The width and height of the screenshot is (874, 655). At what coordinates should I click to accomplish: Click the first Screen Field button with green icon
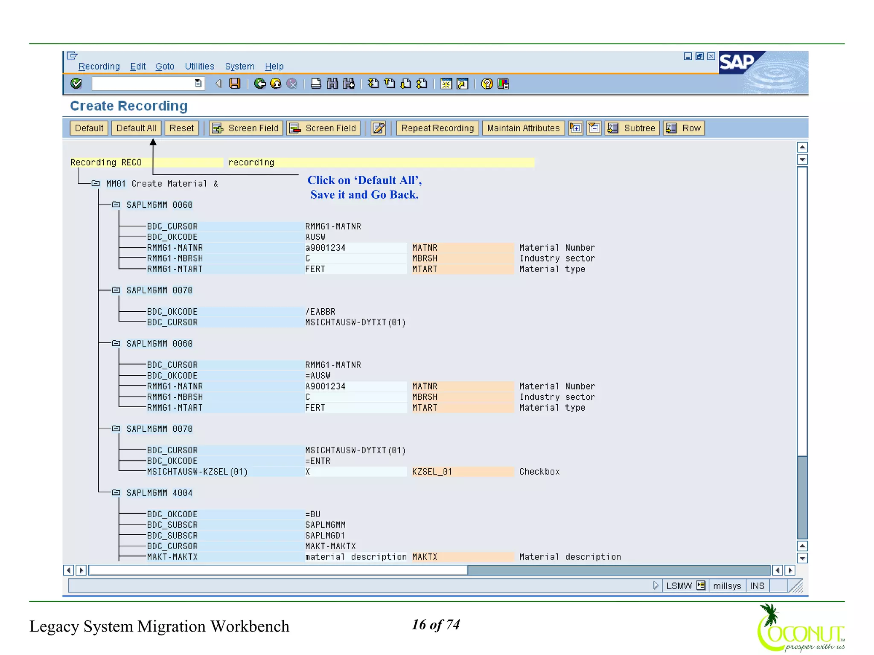pos(246,128)
